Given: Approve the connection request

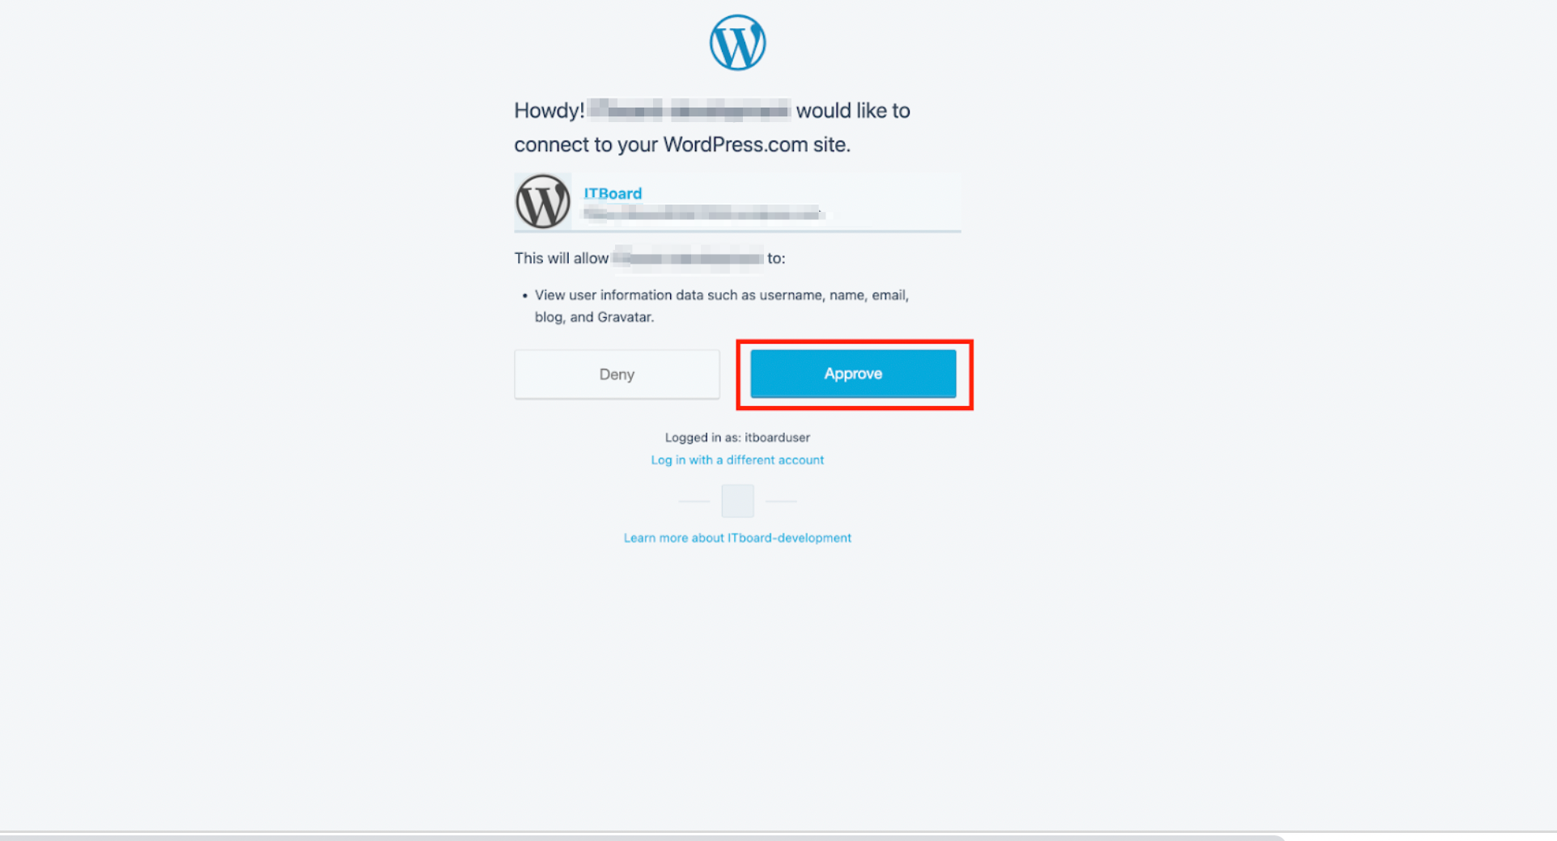Looking at the screenshot, I should tap(853, 374).
